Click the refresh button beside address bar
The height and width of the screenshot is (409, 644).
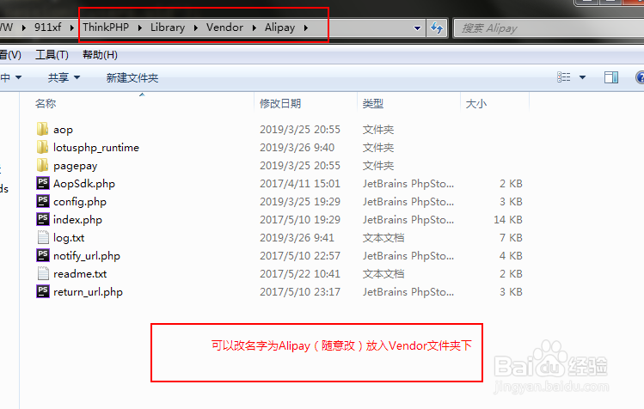tap(437, 27)
